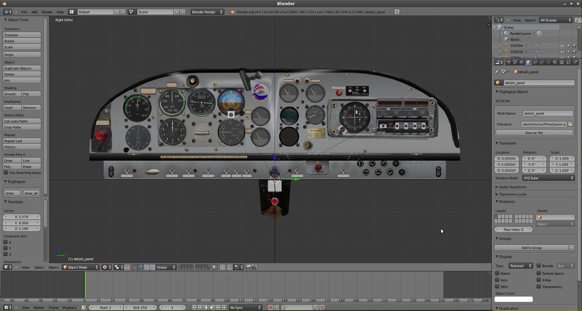Enable the Use Sketching Sessions checkbox

(x=6, y=172)
